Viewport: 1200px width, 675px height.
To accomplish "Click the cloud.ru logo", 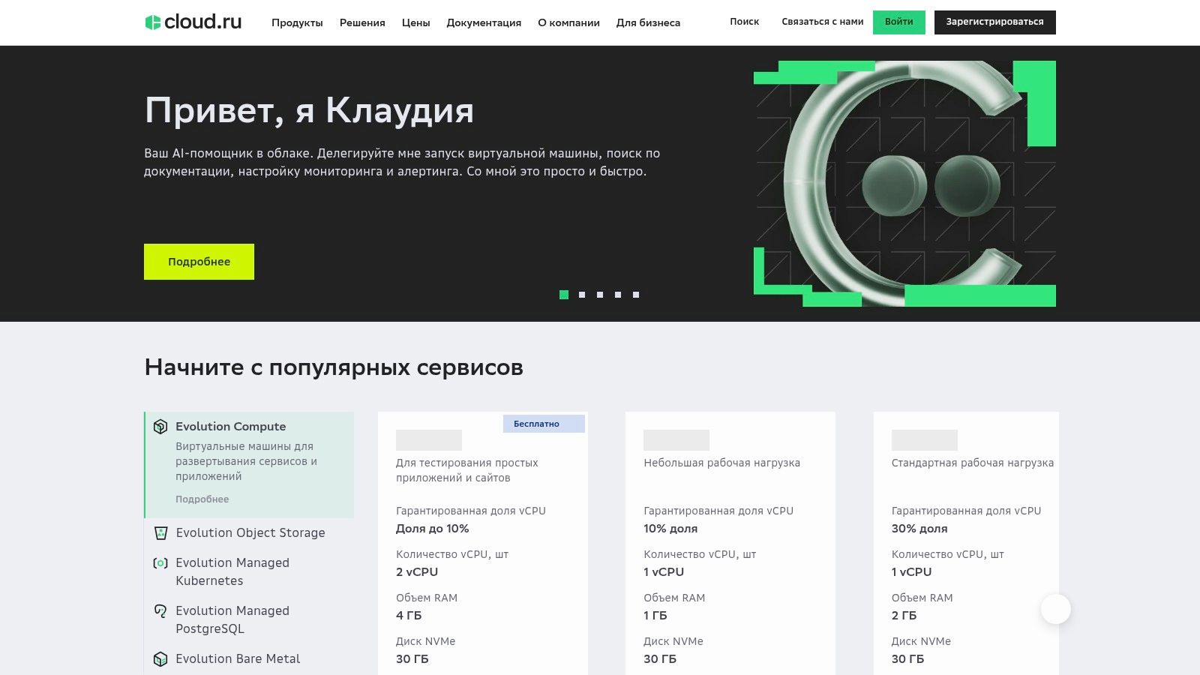I will [193, 22].
